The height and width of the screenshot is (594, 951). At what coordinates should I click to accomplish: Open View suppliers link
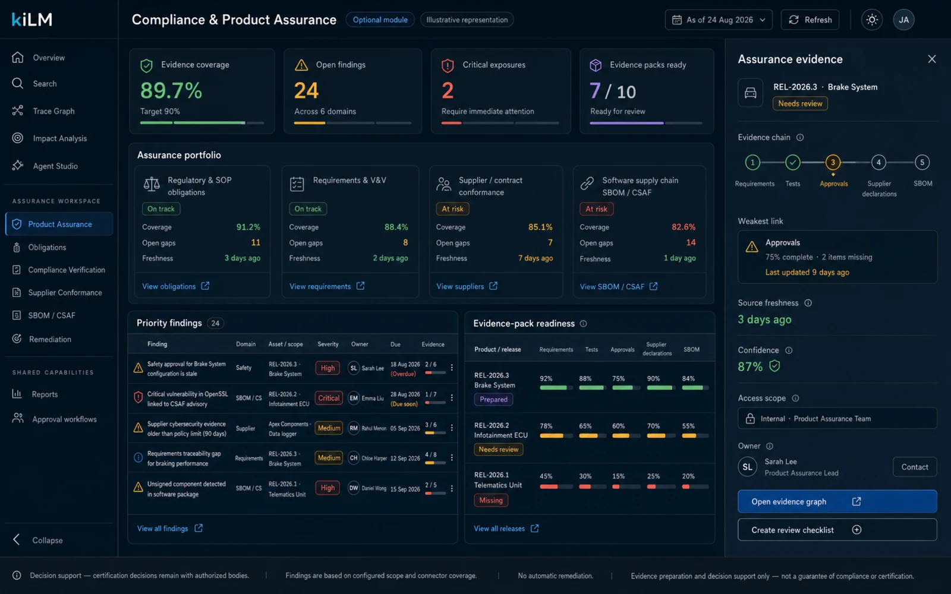pyautogui.click(x=467, y=286)
